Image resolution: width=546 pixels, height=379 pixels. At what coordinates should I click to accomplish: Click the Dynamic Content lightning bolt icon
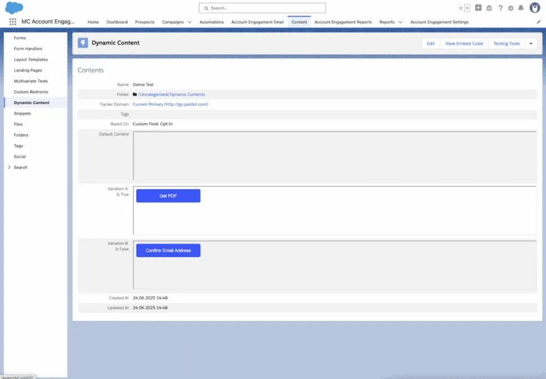pyautogui.click(x=83, y=43)
